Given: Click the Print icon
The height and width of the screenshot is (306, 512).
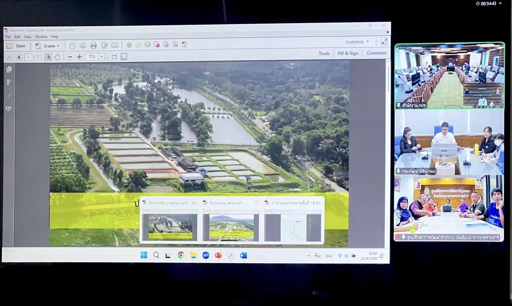Looking at the screenshot, I should 94,45.
